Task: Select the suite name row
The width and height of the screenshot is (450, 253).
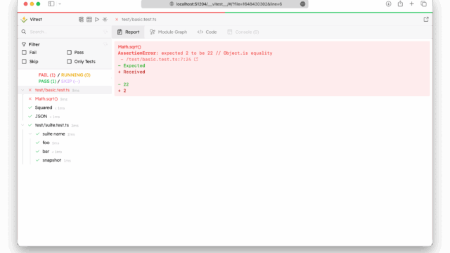Action: tap(65, 134)
